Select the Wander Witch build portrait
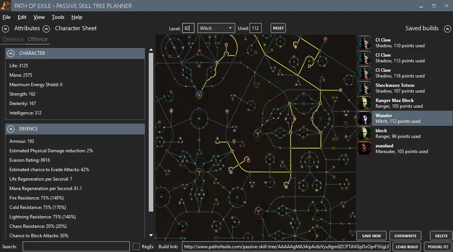This screenshot has width=453, height=252. point(364,118)
